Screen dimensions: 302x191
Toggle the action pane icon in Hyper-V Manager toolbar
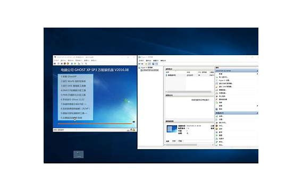click(x=156, y=64)
